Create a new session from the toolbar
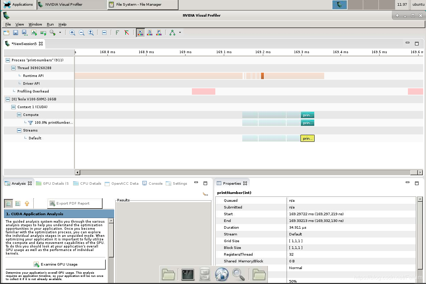Image resolution: width=426 pixels, height=284 pixels. (6, 33)
